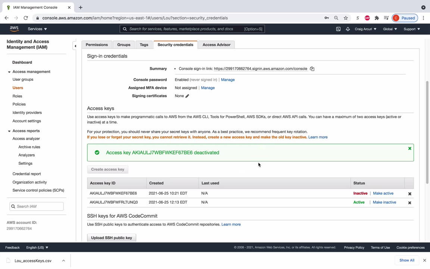This screenshot has height=269, width=430.
Task: Collapse the Access management section
Action: pos(9,72)
